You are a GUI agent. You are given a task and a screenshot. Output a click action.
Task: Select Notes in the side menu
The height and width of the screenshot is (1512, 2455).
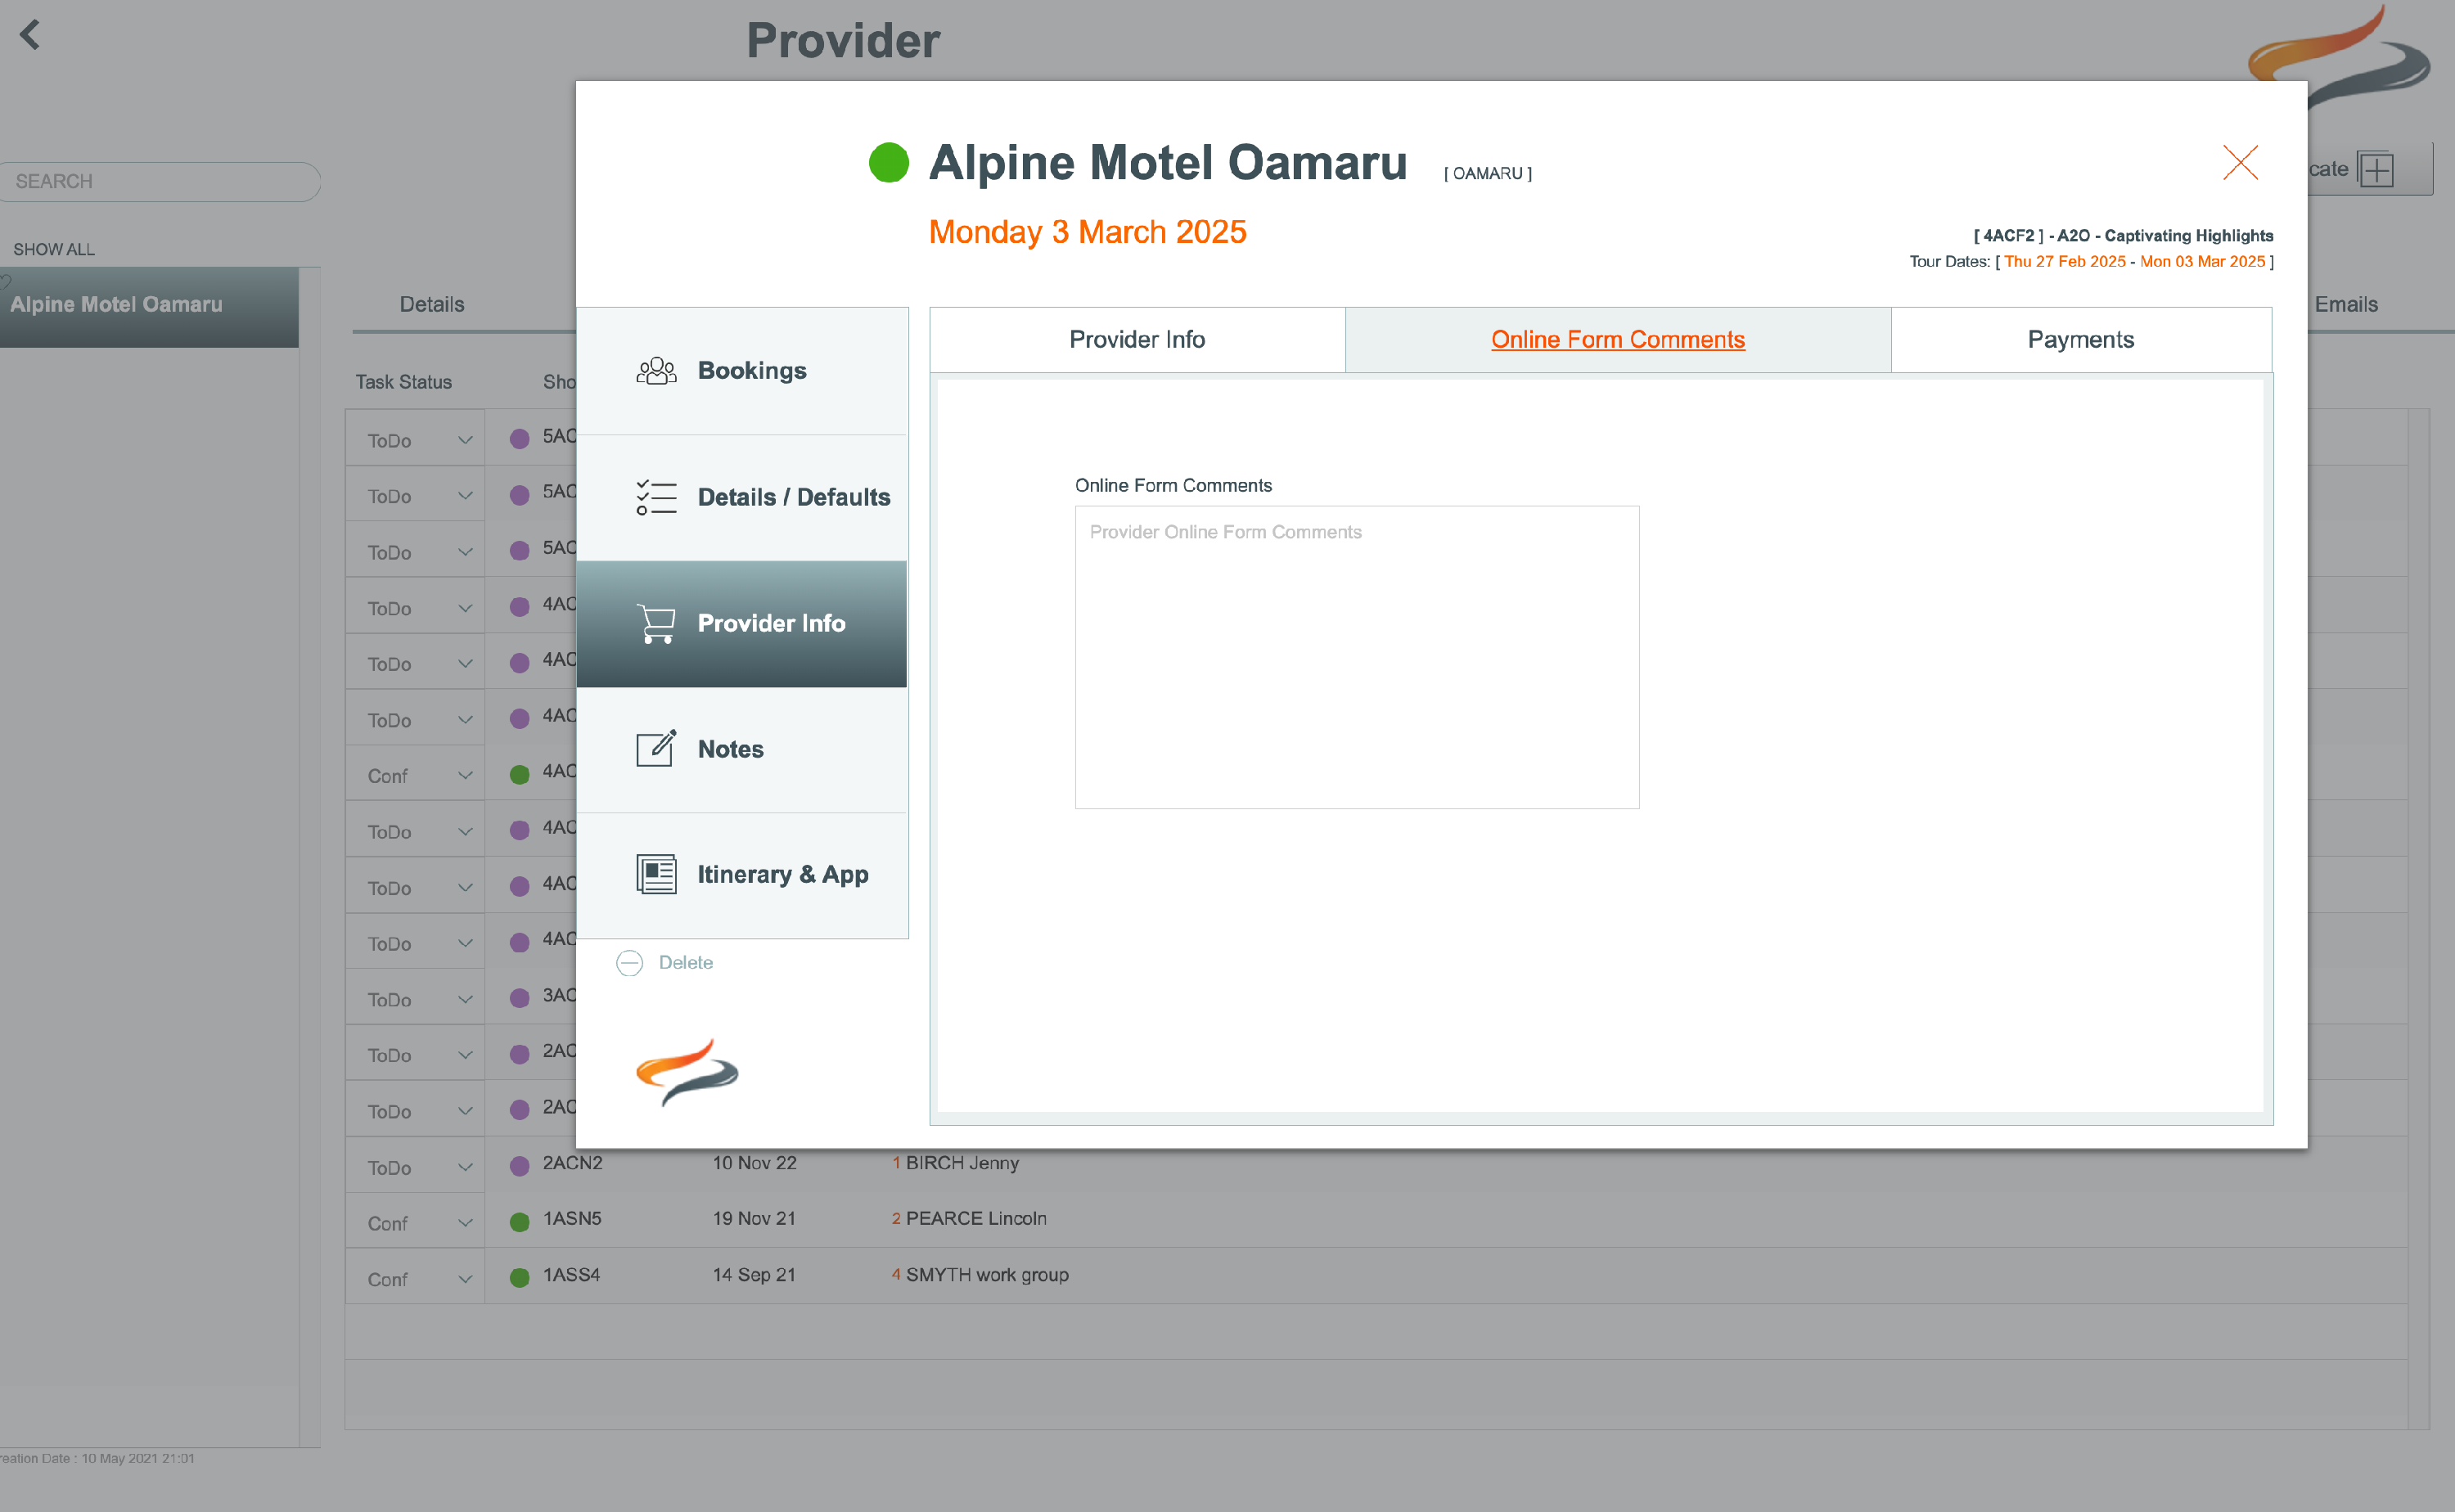[742, 749]
